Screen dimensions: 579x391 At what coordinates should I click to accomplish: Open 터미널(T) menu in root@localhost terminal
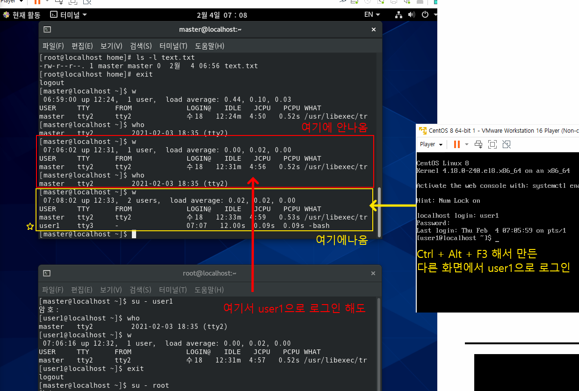pos(173,290)
